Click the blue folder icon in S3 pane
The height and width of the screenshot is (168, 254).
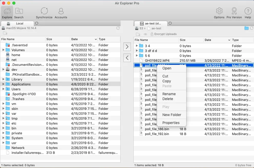click(246, 28)
